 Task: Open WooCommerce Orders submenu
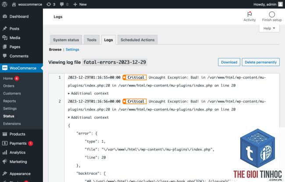[x=9, y=86]
